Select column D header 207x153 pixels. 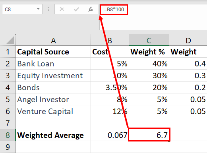point(188,40)
